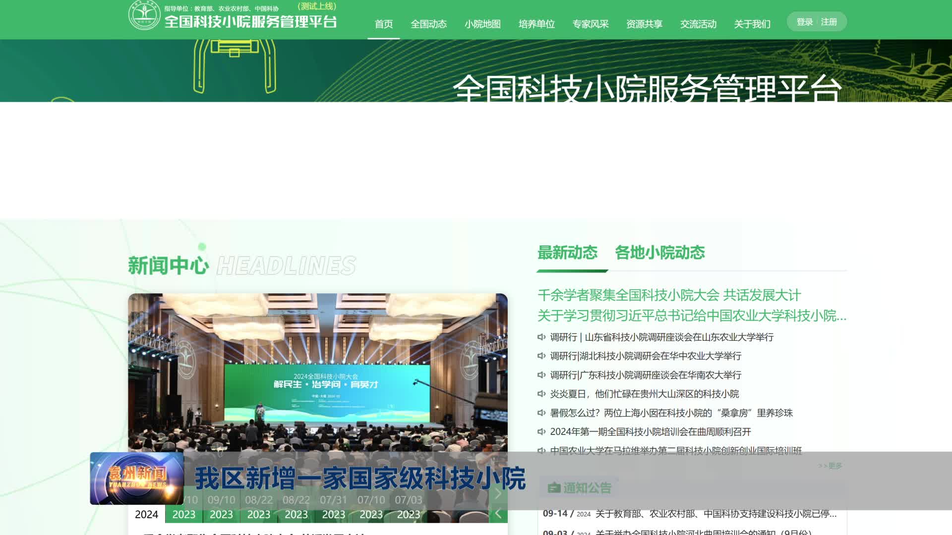The width and height of the screenshot is (952, 535).
Task: Click the speaker icon beside 山东省科技小院调研座谈会
Action: [x=541, y=337]
